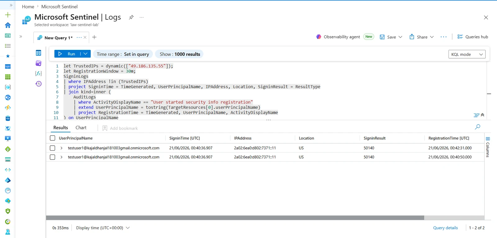Viewport: 497px width, 238px height.
Task: Click the horizontal results scrollbar
Action: click(x=235, y=218)
